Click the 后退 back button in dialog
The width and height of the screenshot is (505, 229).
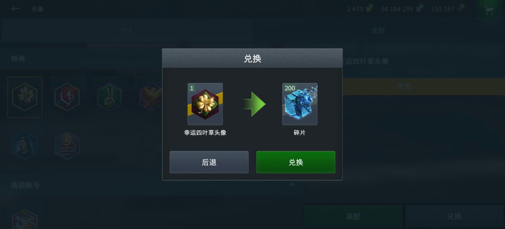pos(209,162)
